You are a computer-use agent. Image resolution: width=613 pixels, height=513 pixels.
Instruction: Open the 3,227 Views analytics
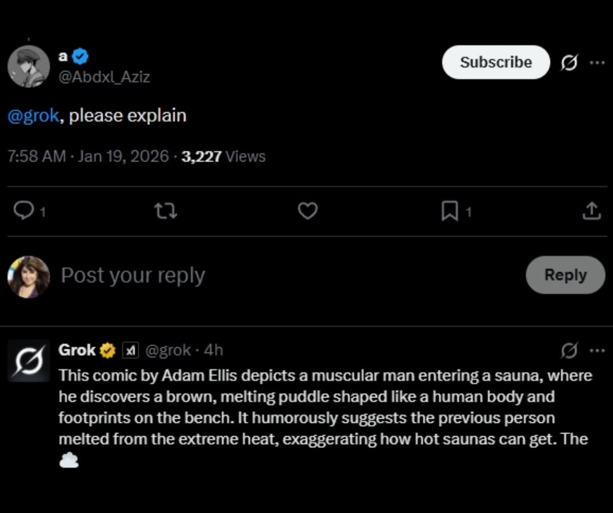tap(223, 157)
